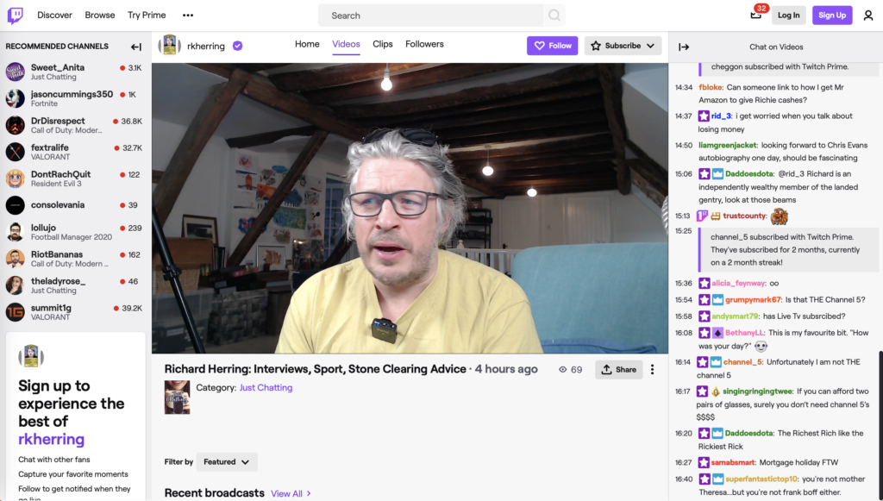Open the Followers tab
The image size is (883, 501).
tap(424, 44)
